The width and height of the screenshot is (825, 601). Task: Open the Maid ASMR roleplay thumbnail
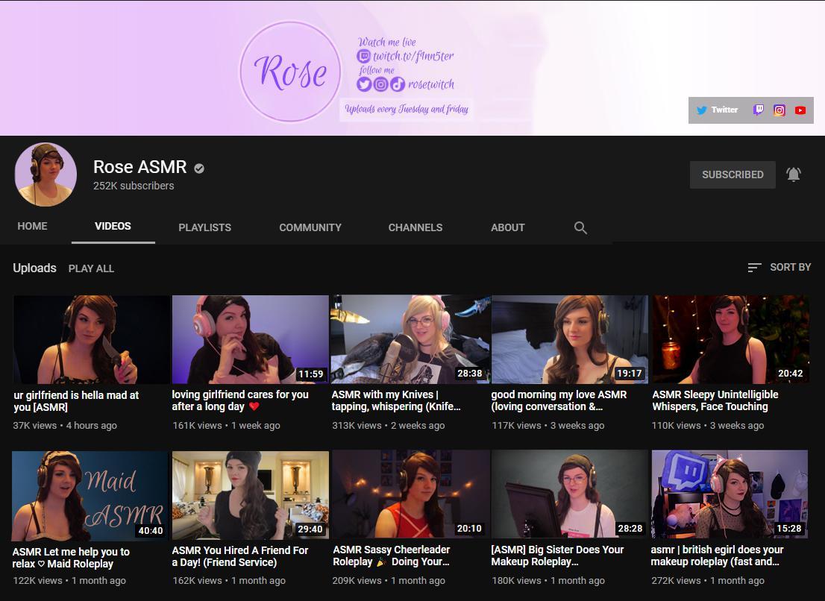[90, 494]
